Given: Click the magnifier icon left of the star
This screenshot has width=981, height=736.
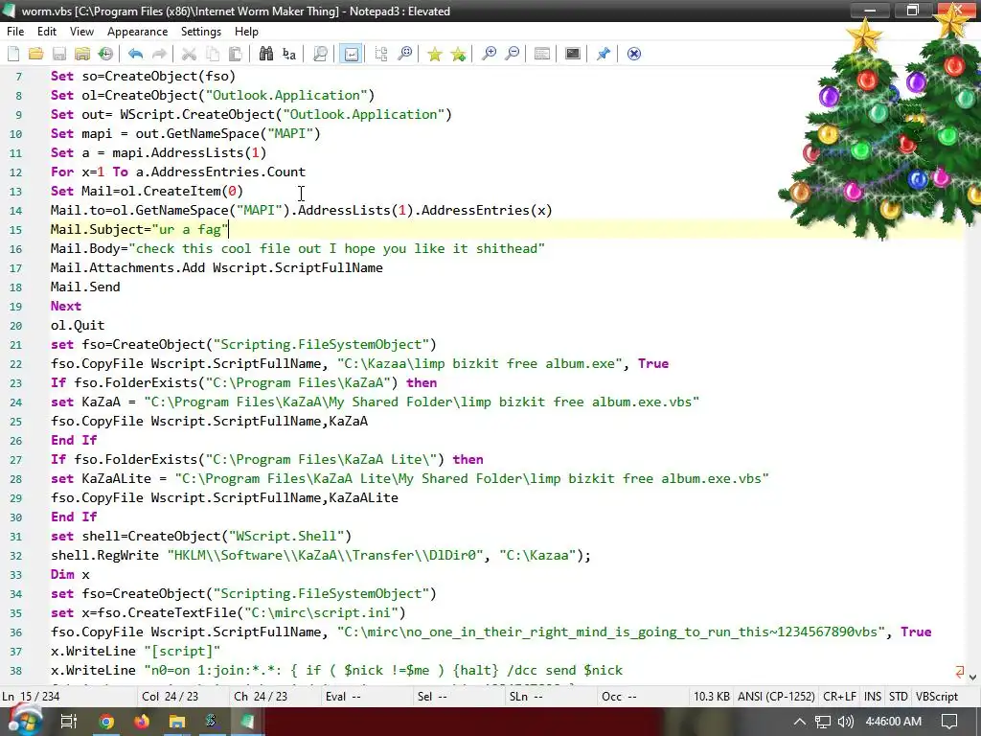Looking at the screenshot, I should 405,54.
